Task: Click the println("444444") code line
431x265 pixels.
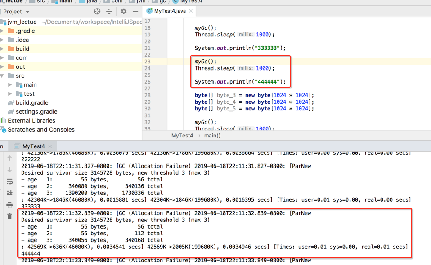Action: point(240,82)
